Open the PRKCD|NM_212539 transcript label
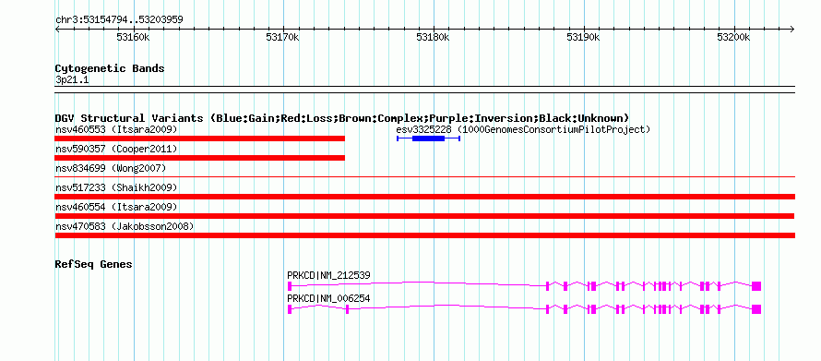Viewport: 821px width, 361px height. pos(328,275)
